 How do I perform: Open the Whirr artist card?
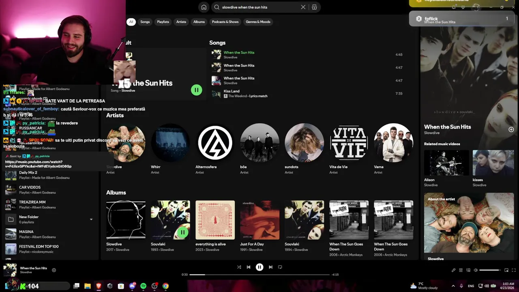point(170,149)
